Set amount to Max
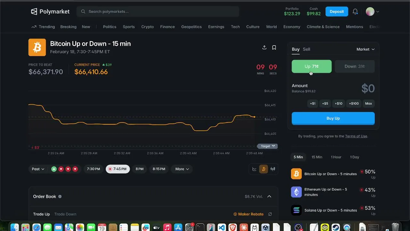The width and height of the screenshot is (410, 231). (x=369, y=104)
